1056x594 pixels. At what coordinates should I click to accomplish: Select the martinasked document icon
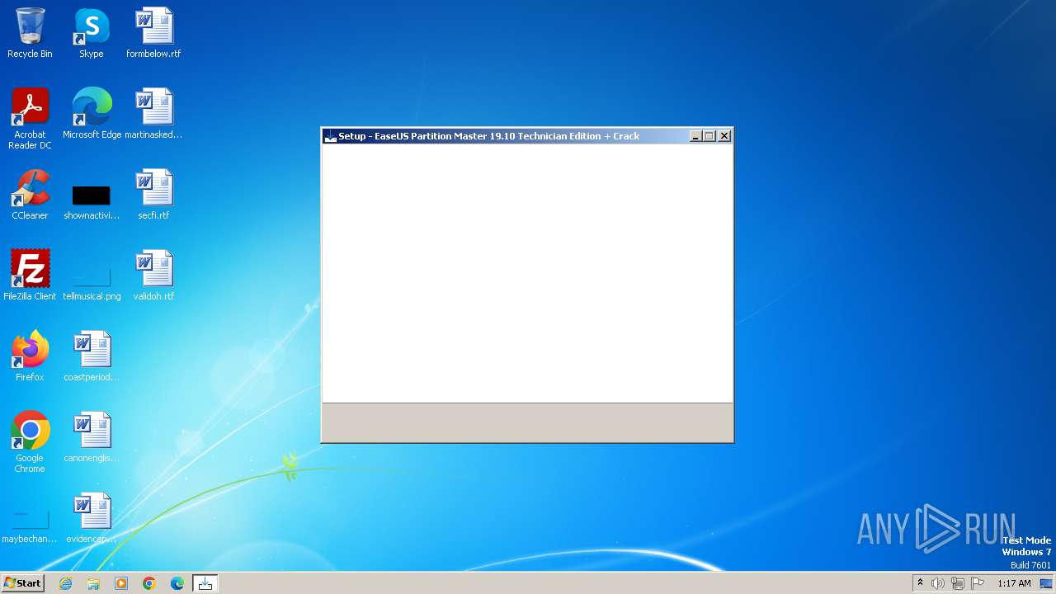coord(153,114)
